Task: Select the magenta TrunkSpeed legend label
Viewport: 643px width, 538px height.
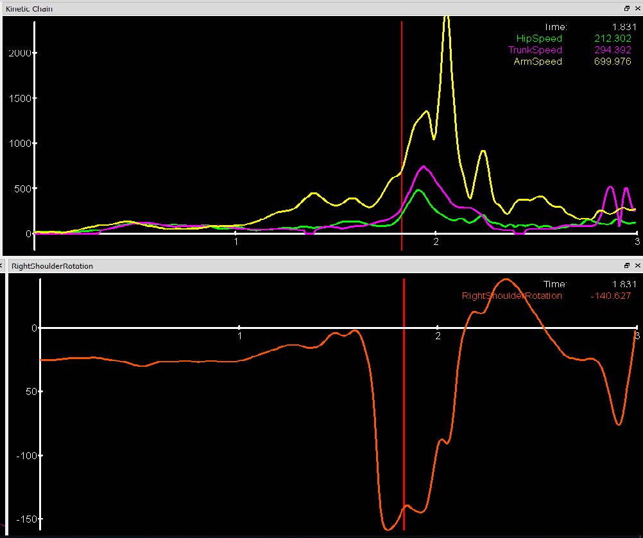Action: [x=535, y=50]
